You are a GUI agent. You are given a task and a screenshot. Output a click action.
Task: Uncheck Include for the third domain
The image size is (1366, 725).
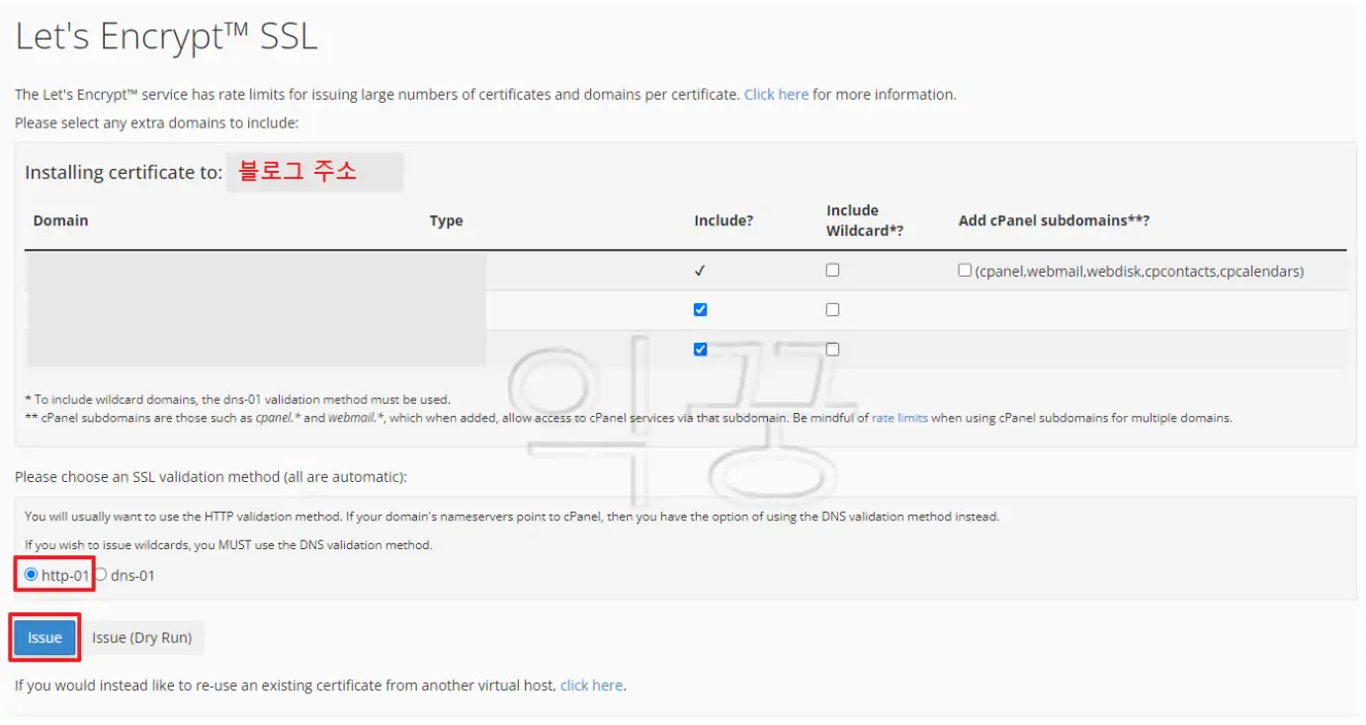702,348
